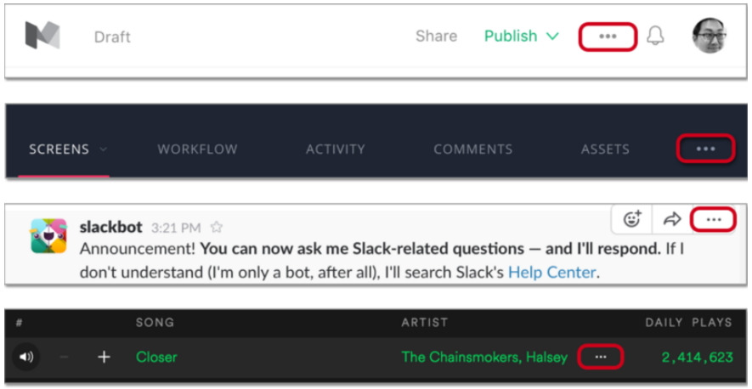Open the notifications bell
The height and width of the screenshot is (389, 752).
pyautogui.click(x=655, y=36)
